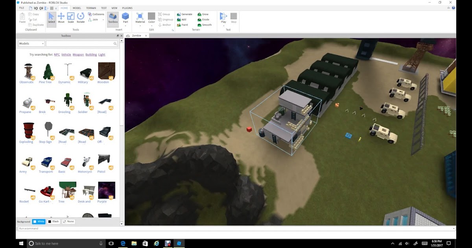Image resolution: width=472 pixels, height=248 pixels.
Task: Select the Erode terrain tool
Action: click(x=204, y=19)
